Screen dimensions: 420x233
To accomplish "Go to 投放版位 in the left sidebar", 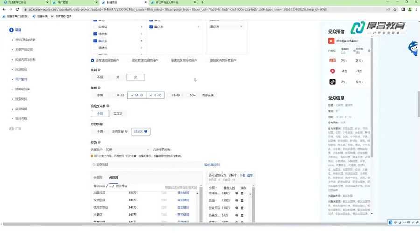I will point(21,69).
